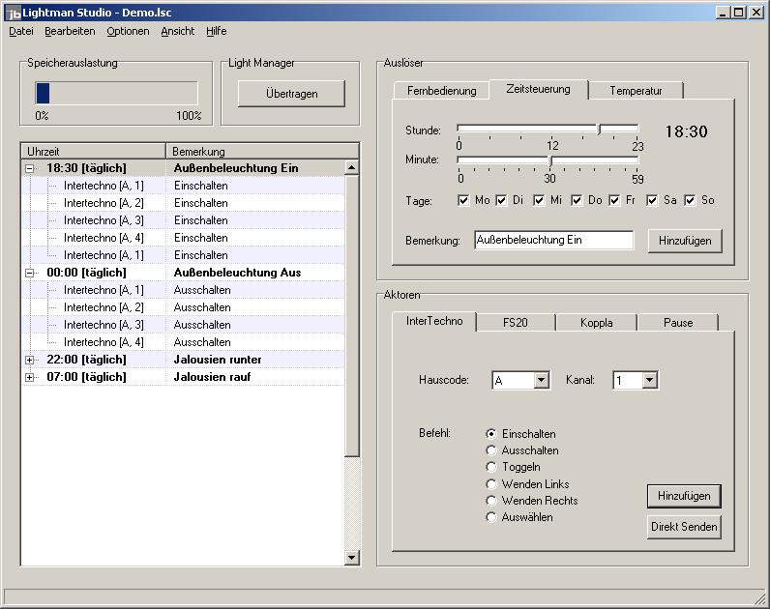Expand the 07:00 Jalousien rauf entry

click(x=29, y=377)
